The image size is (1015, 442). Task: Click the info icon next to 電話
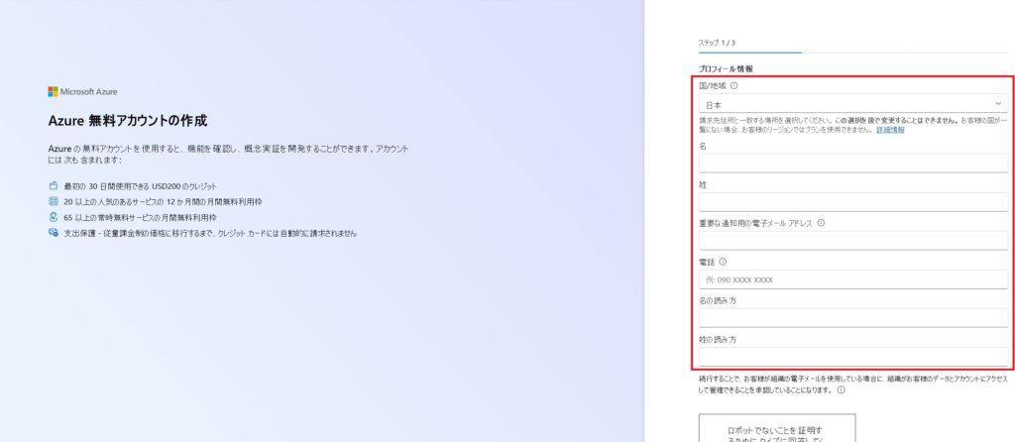pos(723,262)
